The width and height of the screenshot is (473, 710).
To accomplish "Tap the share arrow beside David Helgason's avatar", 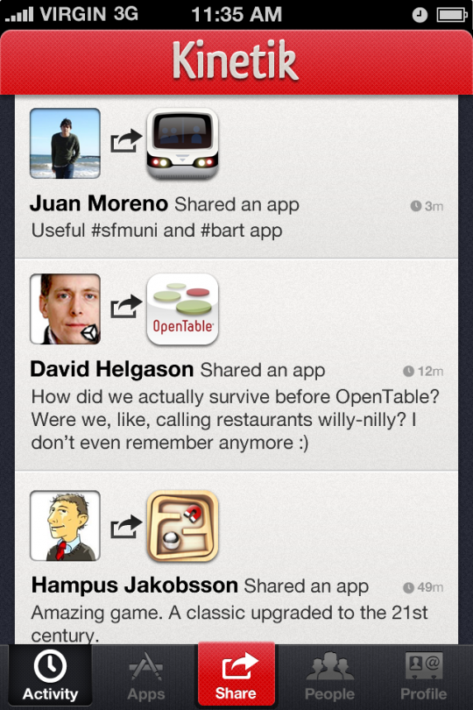I will click(x=126, y=307).
